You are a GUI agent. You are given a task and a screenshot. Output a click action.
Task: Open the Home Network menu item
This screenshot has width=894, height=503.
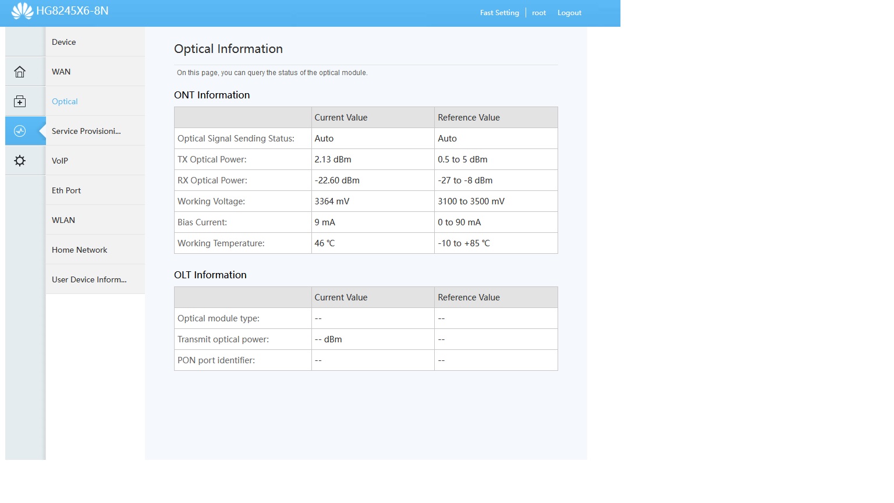(95, 250)
